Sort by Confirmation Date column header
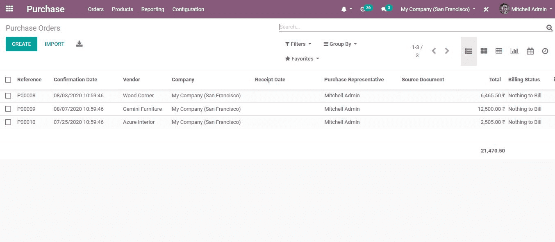Viewport: 555px width, 242px height. pyautogui.click(x=75, y=79)
